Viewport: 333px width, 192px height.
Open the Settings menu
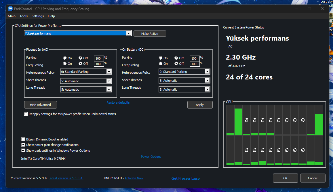38,16
